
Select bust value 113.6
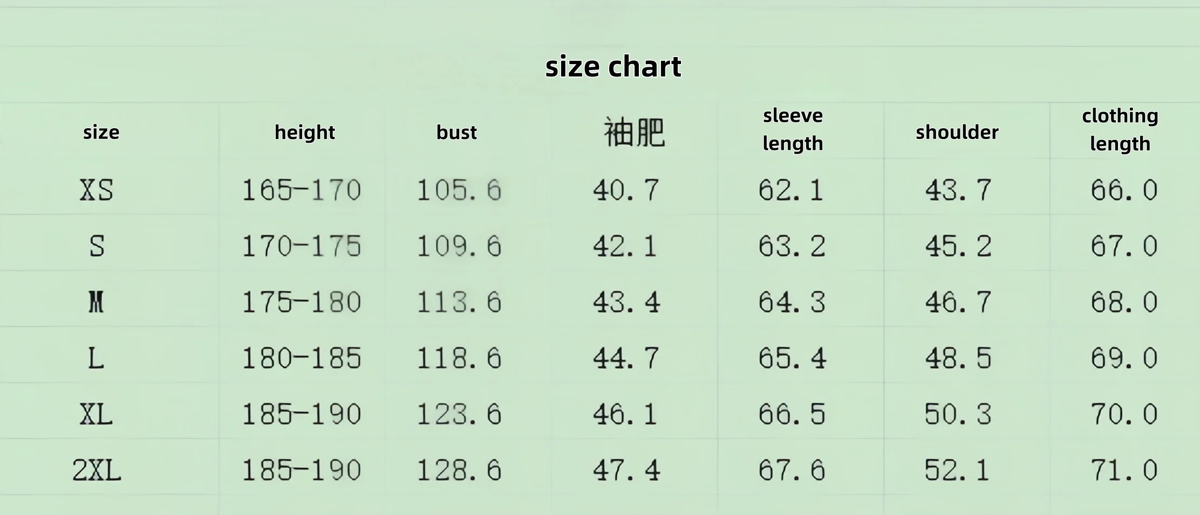459,302
